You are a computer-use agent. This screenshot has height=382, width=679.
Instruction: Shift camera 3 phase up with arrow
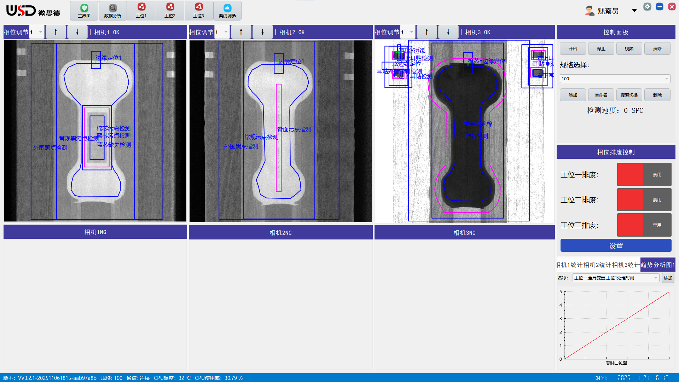[x=426, y=32]
